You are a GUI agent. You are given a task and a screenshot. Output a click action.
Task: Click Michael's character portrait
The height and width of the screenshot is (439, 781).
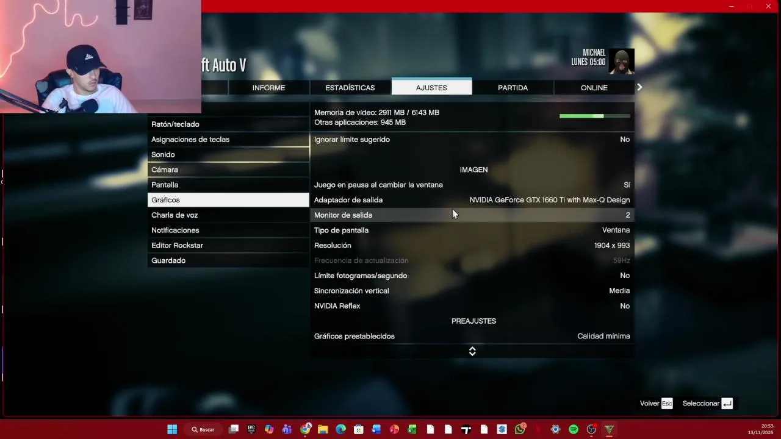[x=622, y=61]
